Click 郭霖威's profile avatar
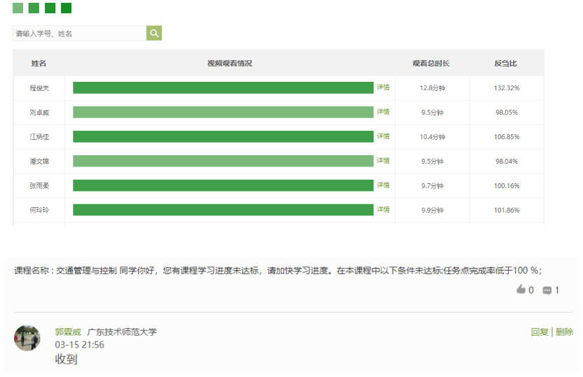Screen dimensions: 583x377 [27, 338]
